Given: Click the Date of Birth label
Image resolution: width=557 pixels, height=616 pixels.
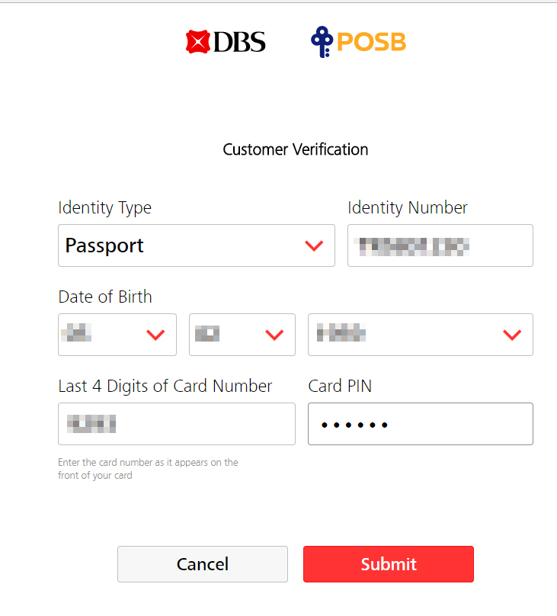Looking at the screenshot, I should (105, 297).
